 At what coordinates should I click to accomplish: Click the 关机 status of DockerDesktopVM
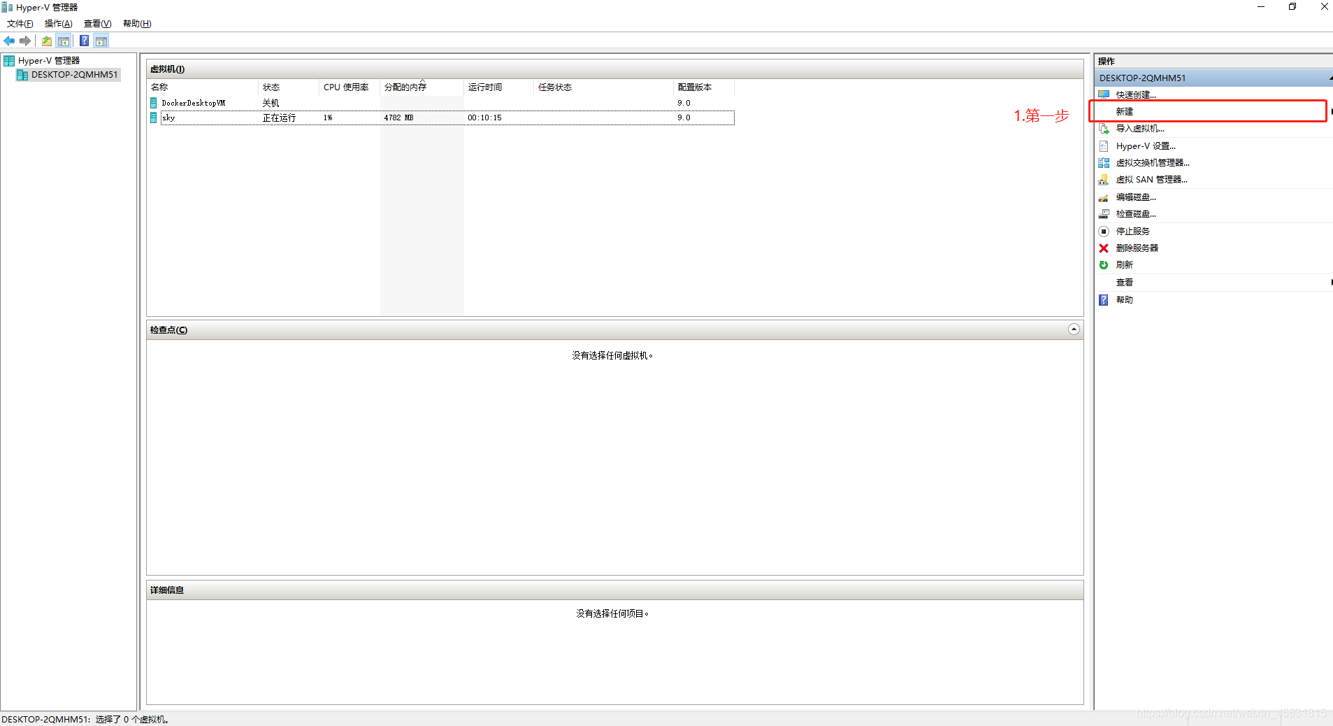[271, 103]
